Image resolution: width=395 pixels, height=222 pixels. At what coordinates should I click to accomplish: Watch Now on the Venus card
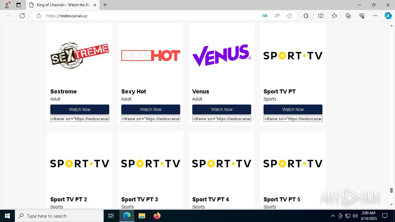click(x=222, y=109)
